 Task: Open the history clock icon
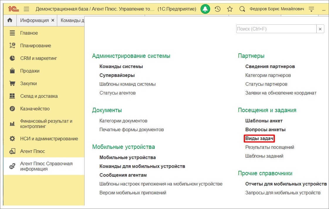(217, 9)
